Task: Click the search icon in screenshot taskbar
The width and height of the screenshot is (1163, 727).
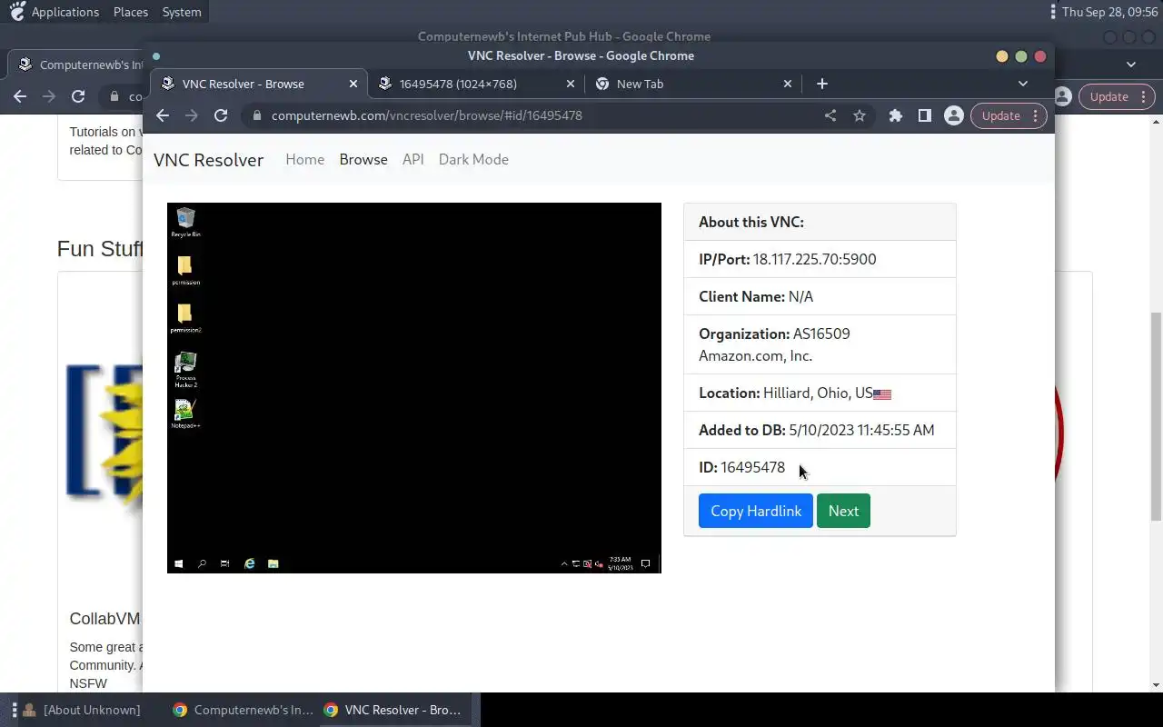Action: pyautogui.click(x=202, y=563)
